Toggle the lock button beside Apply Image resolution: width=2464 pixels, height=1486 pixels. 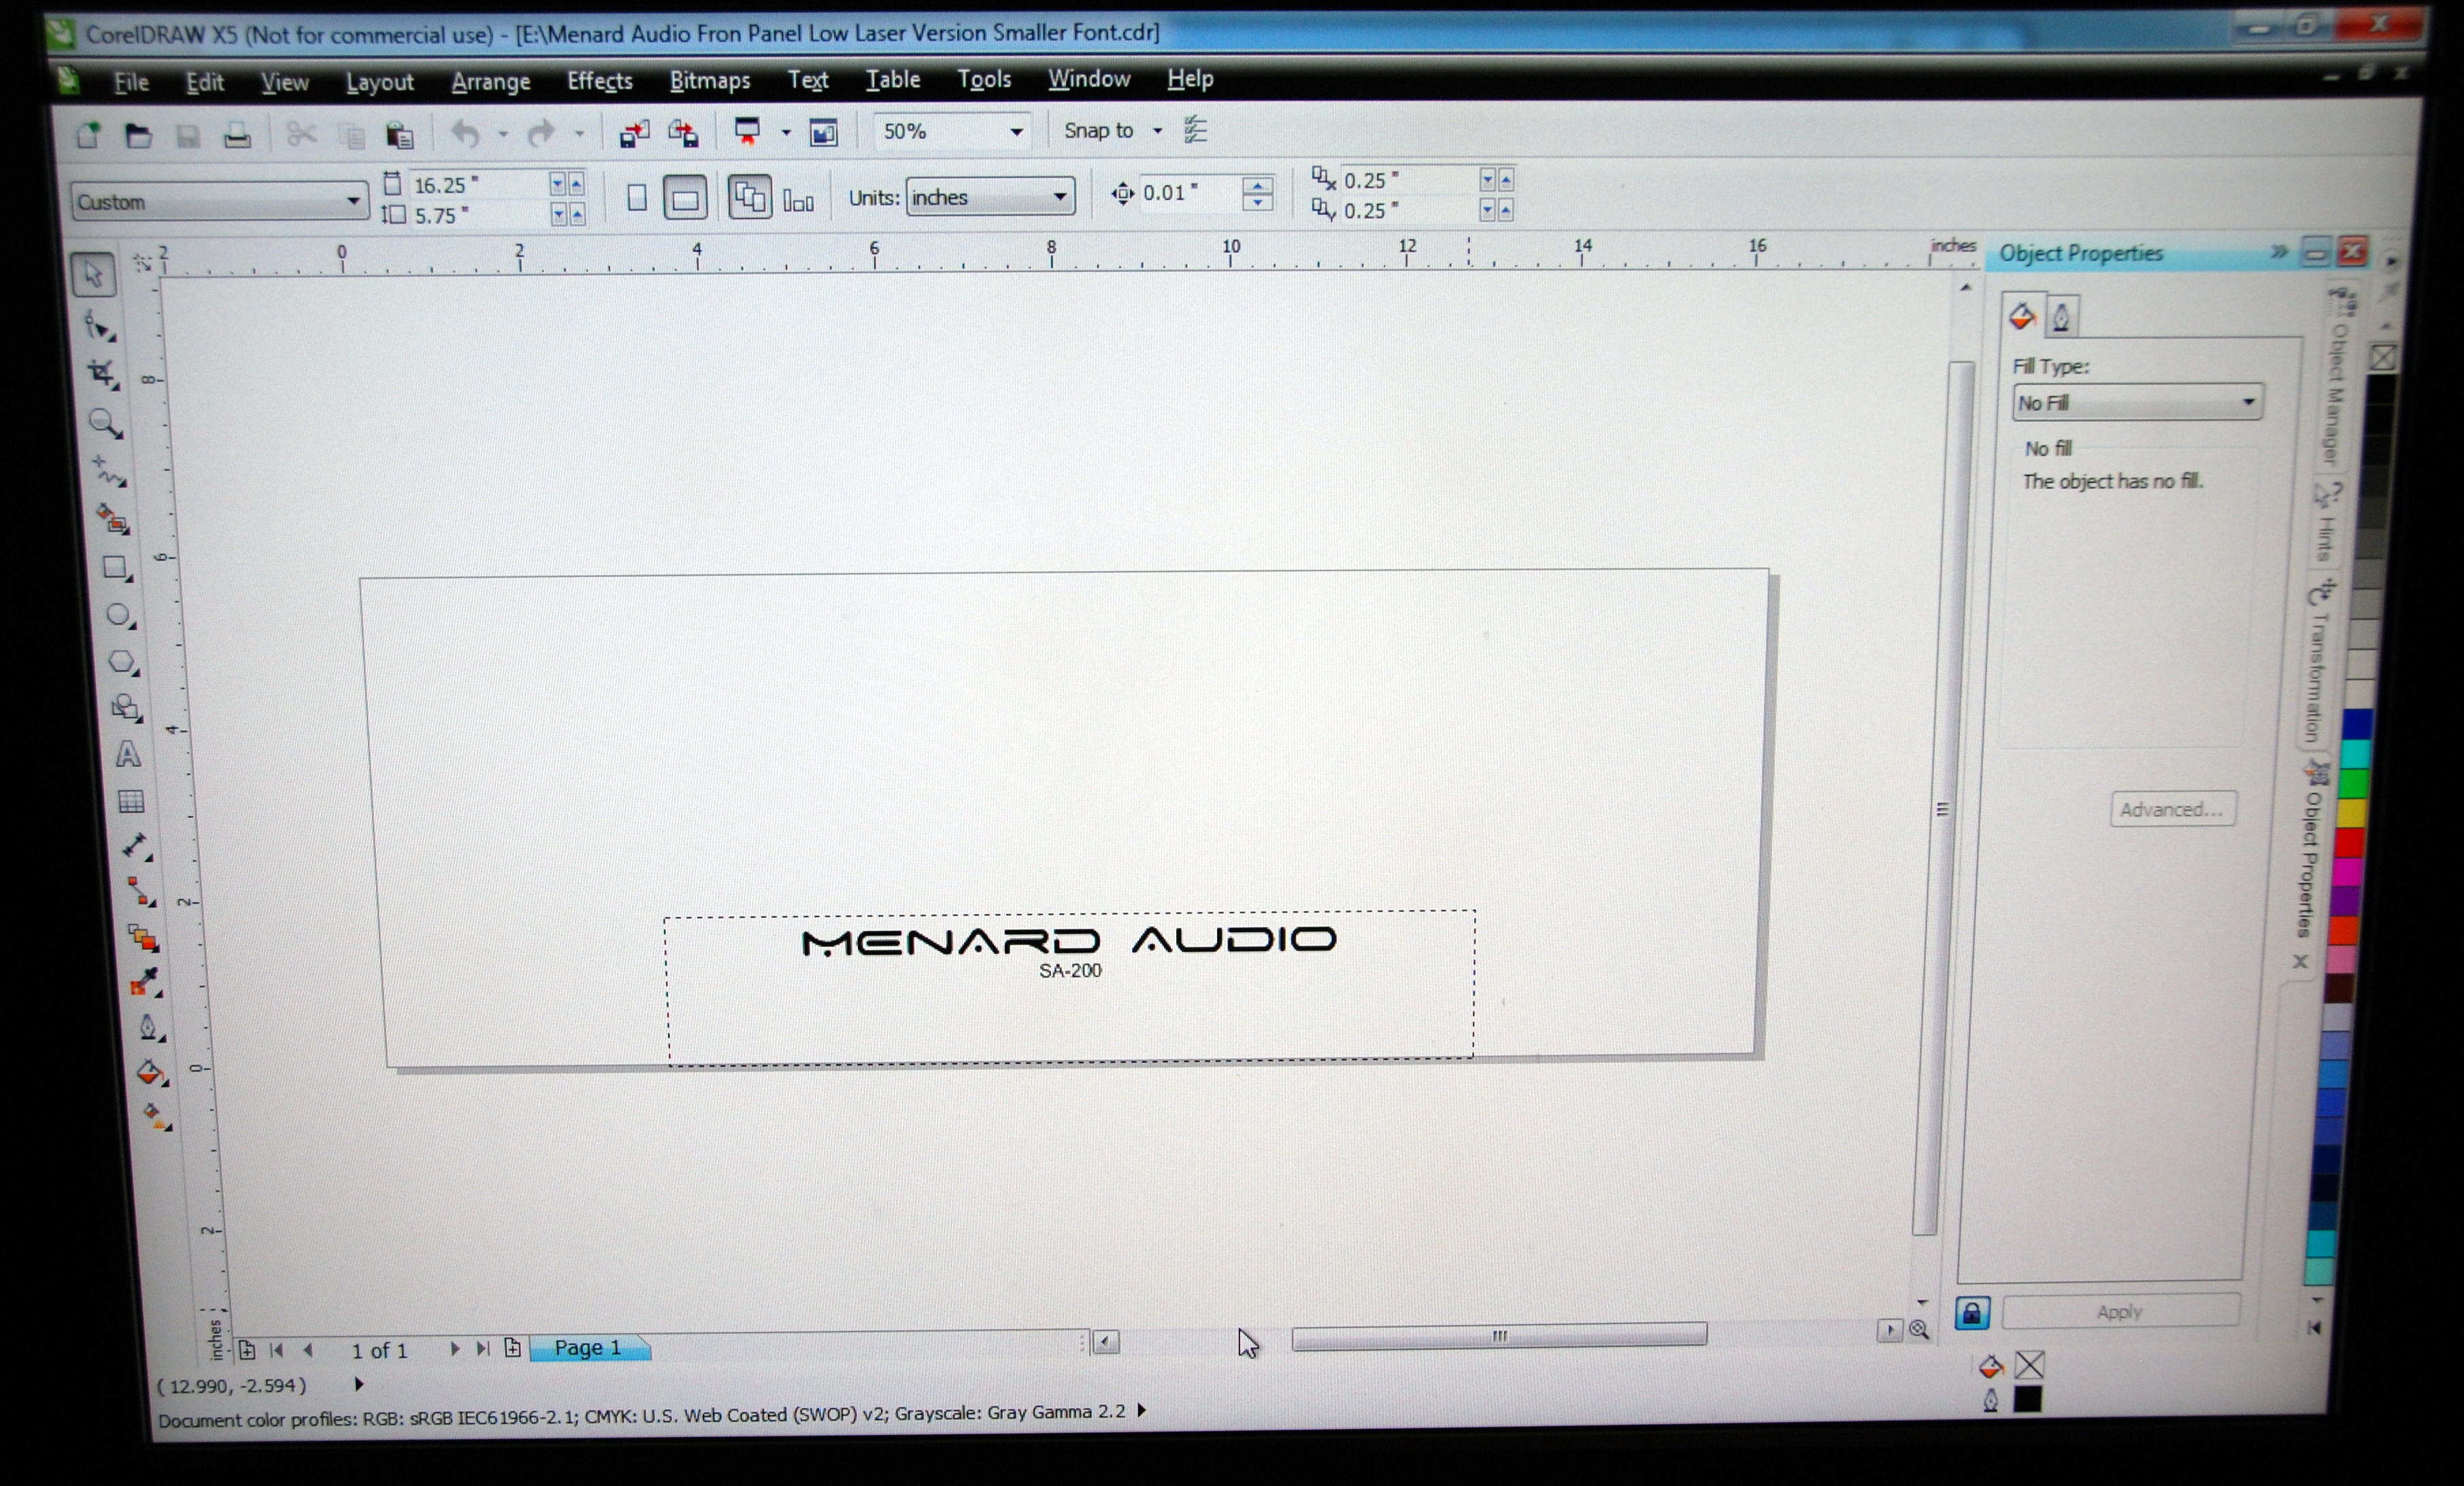click(1972, 1313)
